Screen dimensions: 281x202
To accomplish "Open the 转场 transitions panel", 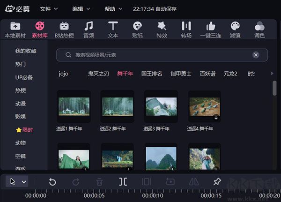I will [x=186, y=30].
